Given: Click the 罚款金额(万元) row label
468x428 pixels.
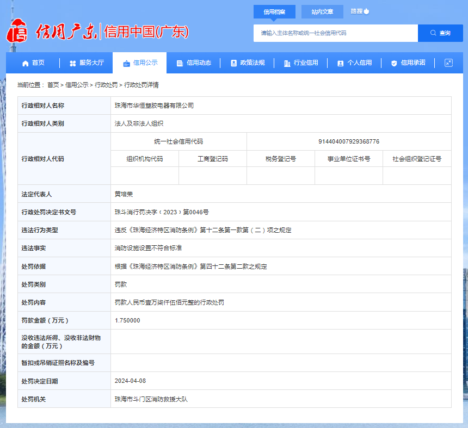Looking at the screenshot, I should tap(45, 321).
